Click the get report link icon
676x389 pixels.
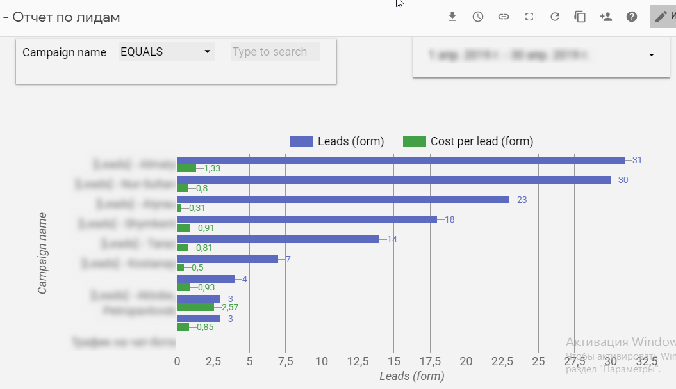(504, 17)
